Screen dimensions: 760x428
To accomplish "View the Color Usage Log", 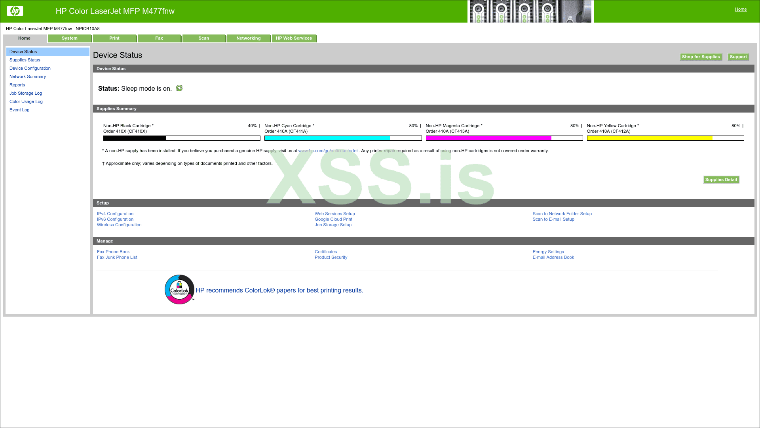I will [x=26, y=101].
